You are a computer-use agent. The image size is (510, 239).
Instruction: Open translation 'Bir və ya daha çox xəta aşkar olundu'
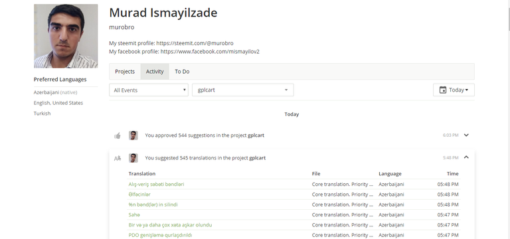(170, 224)
